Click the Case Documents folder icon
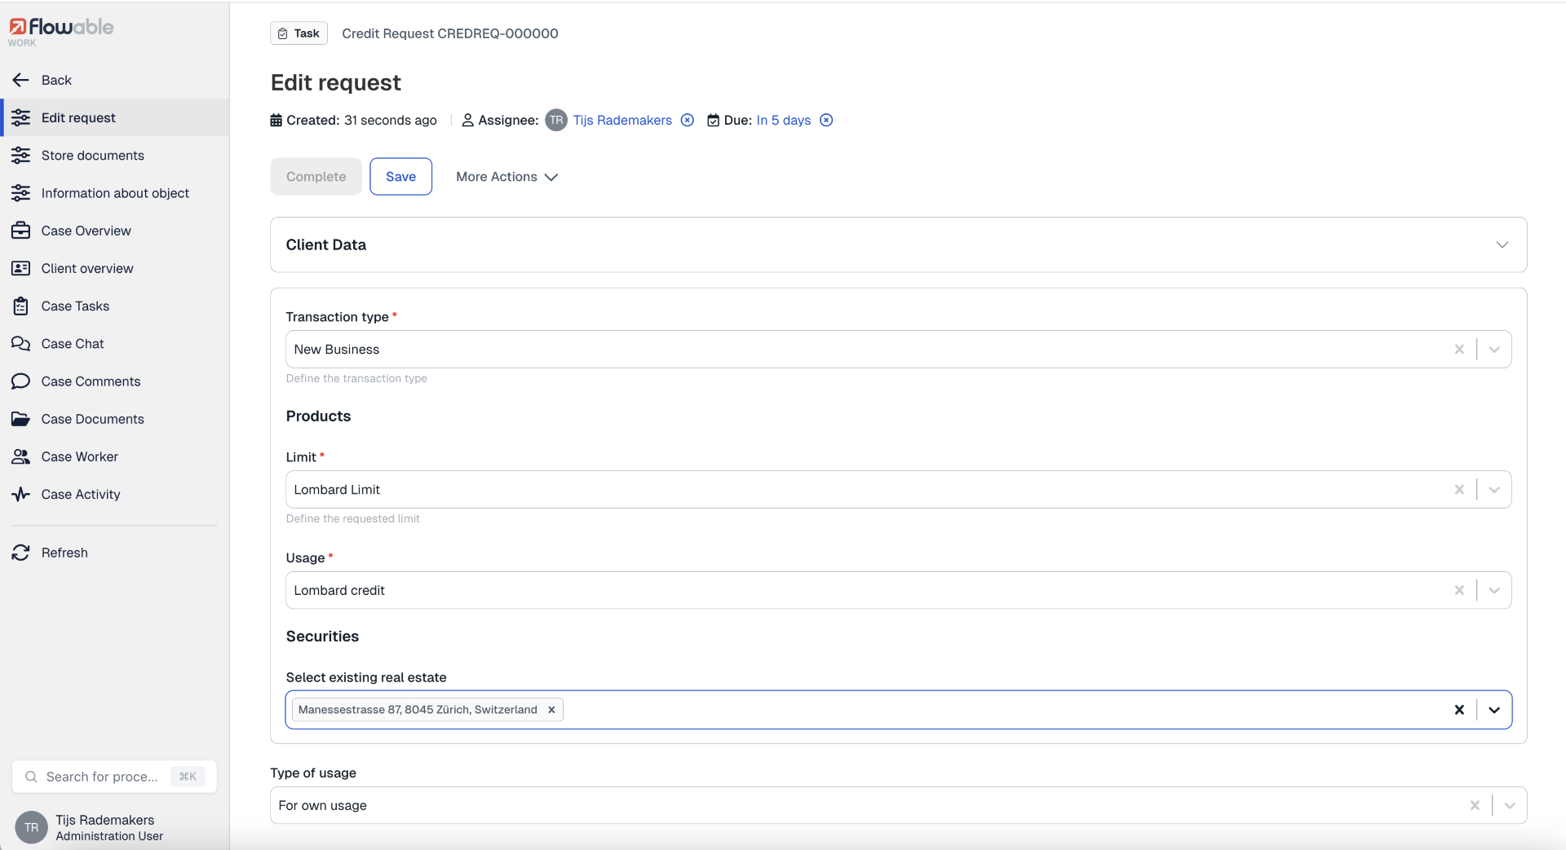The image size is (1566, 850). [x=21, y=419]
